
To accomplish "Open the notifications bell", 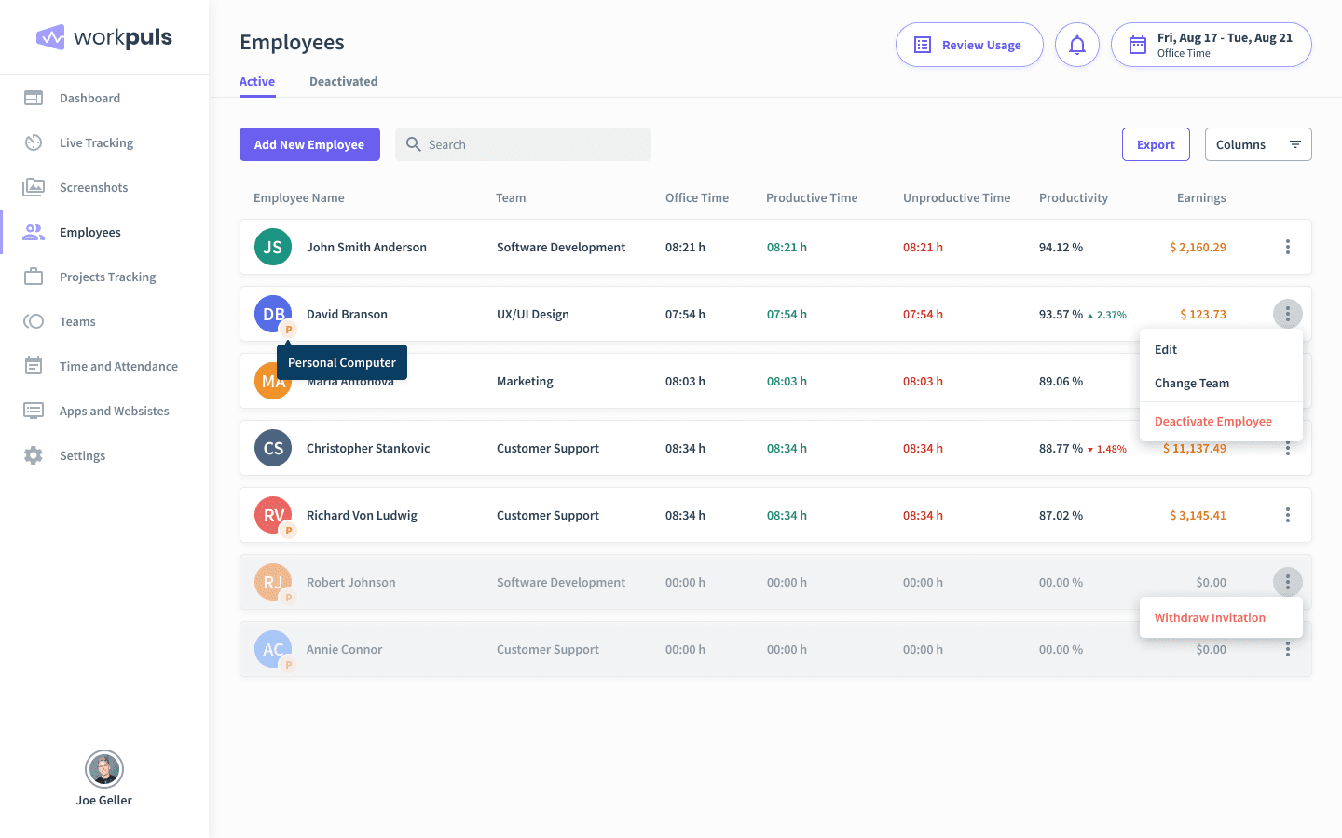I will [1076, 44].
